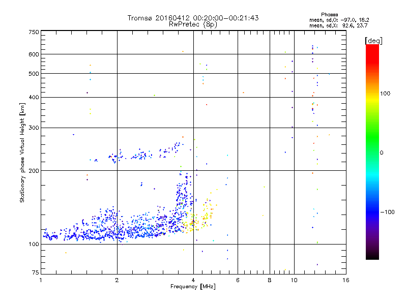
Task: Click the y-axis tick label '200'
Action: click(x=34, y=171)
